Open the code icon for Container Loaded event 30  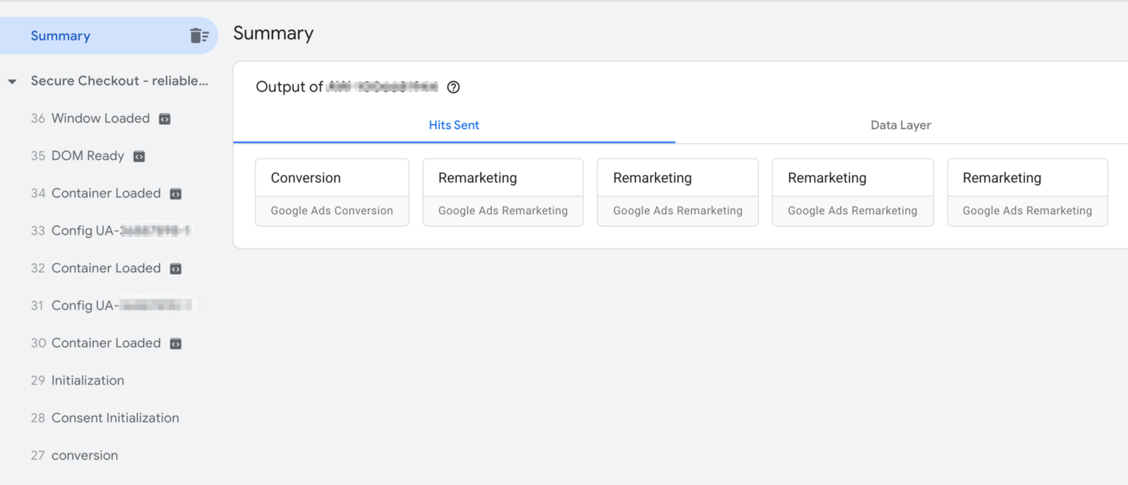pos(175,343)
